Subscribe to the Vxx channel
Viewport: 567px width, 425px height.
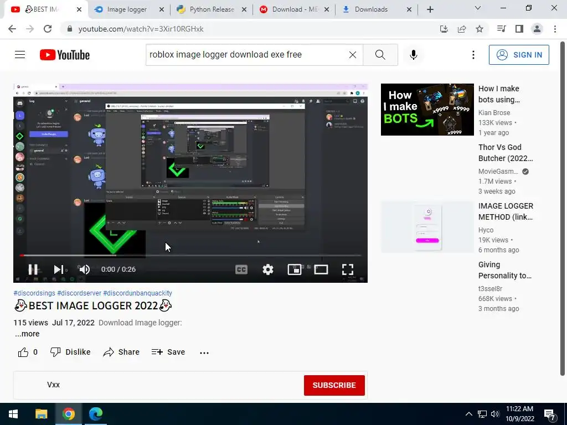tap(334, 385)
